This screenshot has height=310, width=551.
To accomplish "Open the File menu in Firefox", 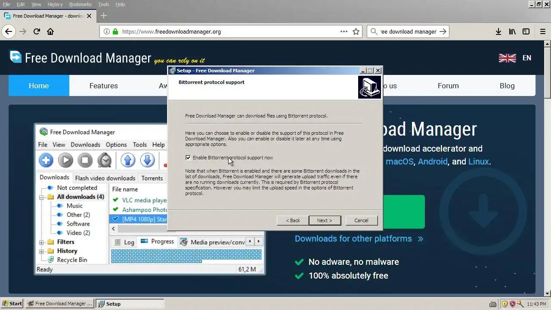I will coord(6,4).
